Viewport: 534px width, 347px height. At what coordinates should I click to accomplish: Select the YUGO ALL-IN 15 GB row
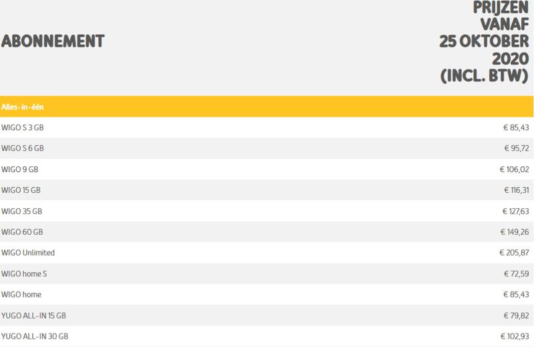266,316
